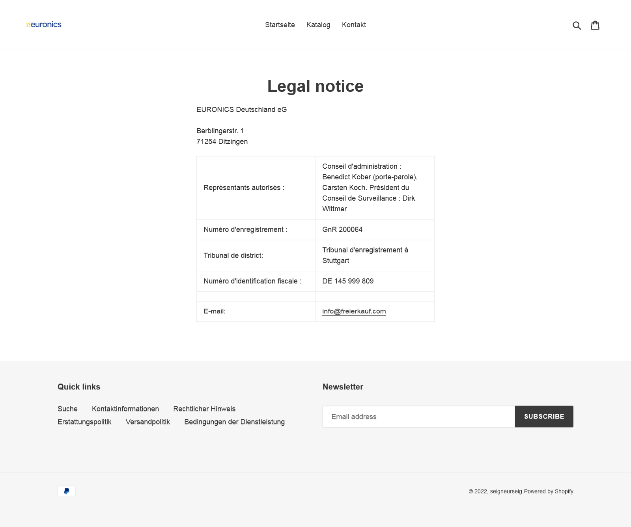631x527 pixels.
Task: Open the shopping cart bag icon
Action: click(x=595, y=25)
